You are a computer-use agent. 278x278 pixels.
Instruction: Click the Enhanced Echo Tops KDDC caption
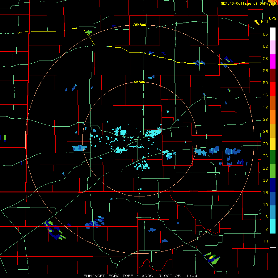140,276
